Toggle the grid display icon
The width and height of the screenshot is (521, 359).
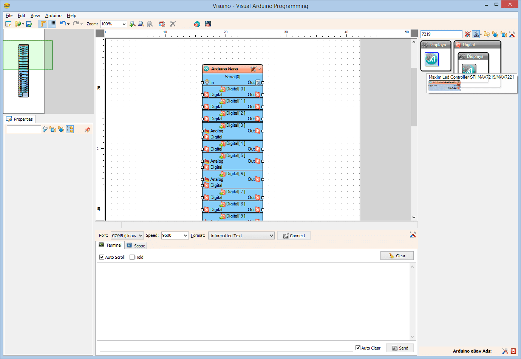click(x=52, y=24)
